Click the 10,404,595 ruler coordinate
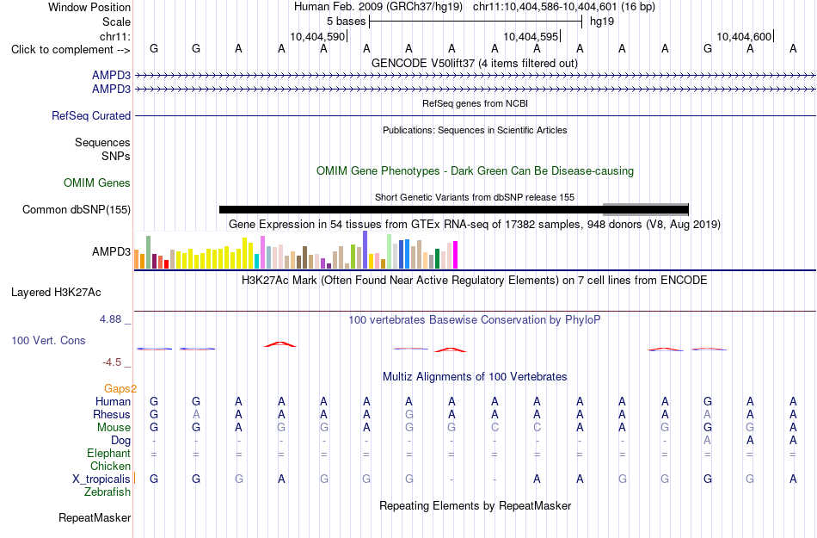 click(531, 36)
